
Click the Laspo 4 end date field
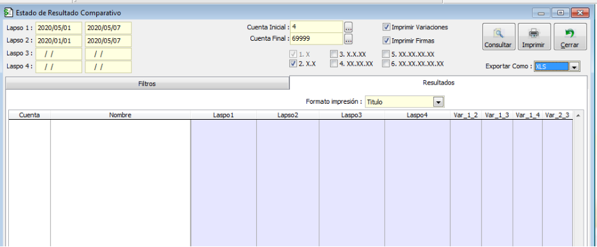[x=108, y=67]
